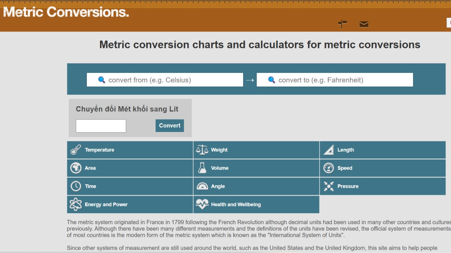Viewport: 451px width, 253px height.
Task: Click the atom Energy and Power icon
Action: pyautogui.click(x=76, y=205)
